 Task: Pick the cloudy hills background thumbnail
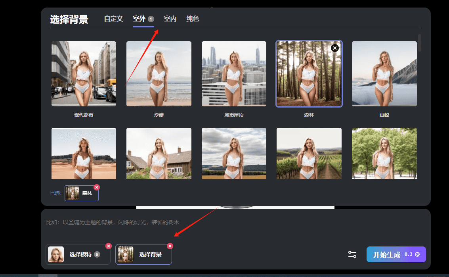point(234,154)
